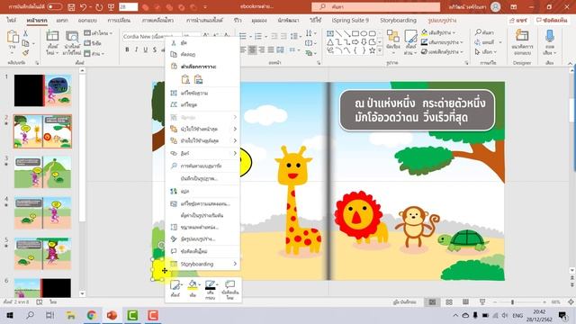This screenshot has height=324, width=576.
Task: Select the star shape in shapes gallery
Action: click(x=372, y=51)
